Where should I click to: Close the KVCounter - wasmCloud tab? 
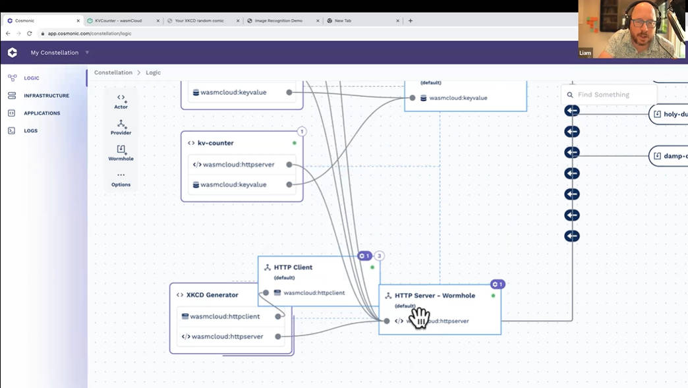(158, 20)
